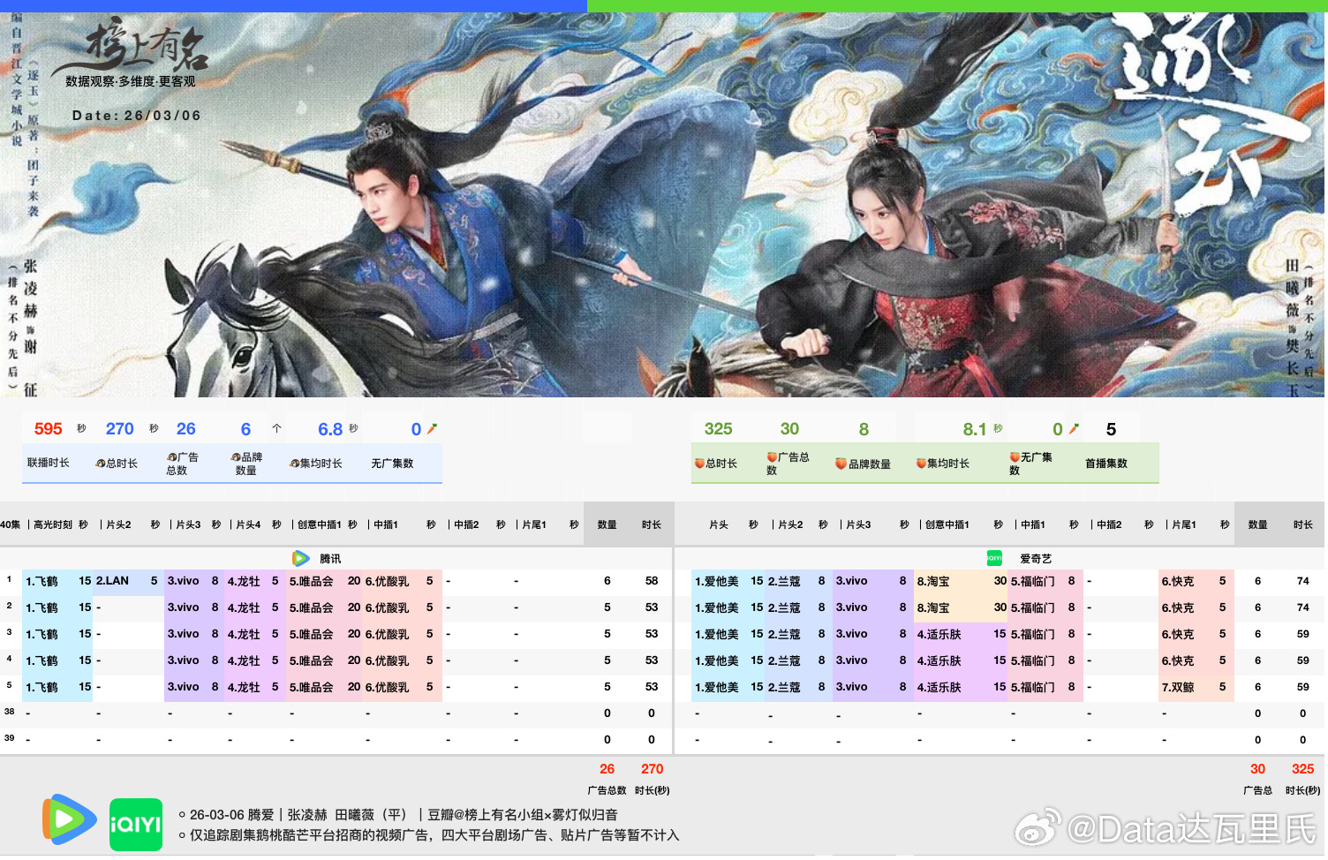The height and width of the screenshot is (860, 1328).
Task: Click the 联播时长 label
Action: click(49, 463)
